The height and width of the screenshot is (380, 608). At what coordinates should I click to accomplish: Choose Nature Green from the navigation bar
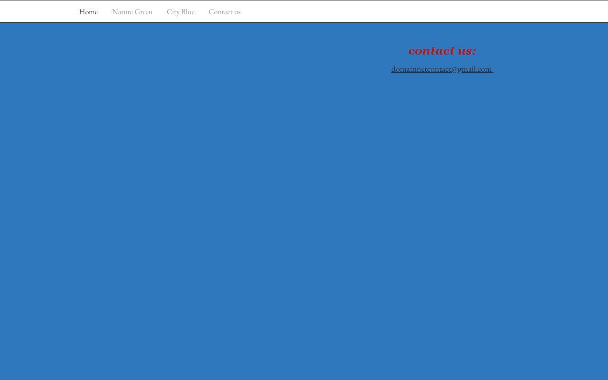[132, 12]
